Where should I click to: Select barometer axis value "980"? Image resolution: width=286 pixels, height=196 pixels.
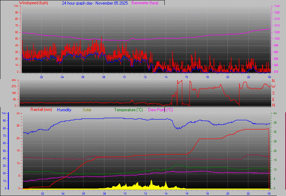(276, 65)
